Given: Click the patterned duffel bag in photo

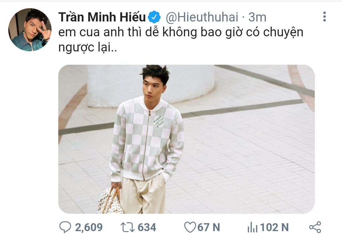Looking at the screenshot, I should click(110, 200).
